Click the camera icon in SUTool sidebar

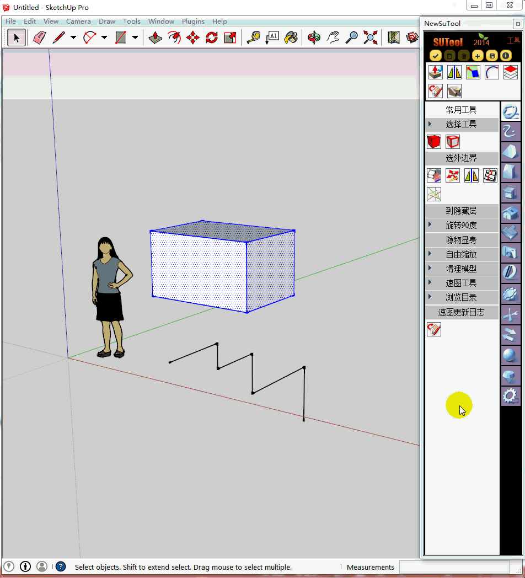[511, 253]
